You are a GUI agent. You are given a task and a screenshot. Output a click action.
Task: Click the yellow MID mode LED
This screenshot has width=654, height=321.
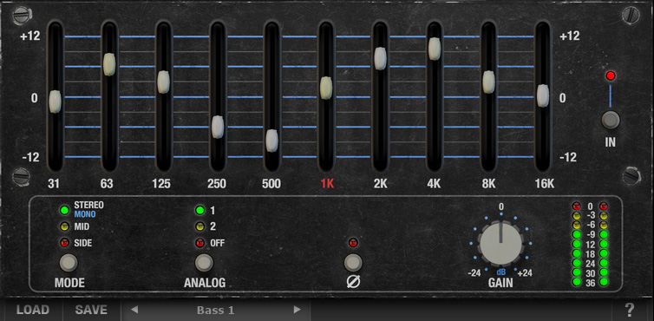65,226
